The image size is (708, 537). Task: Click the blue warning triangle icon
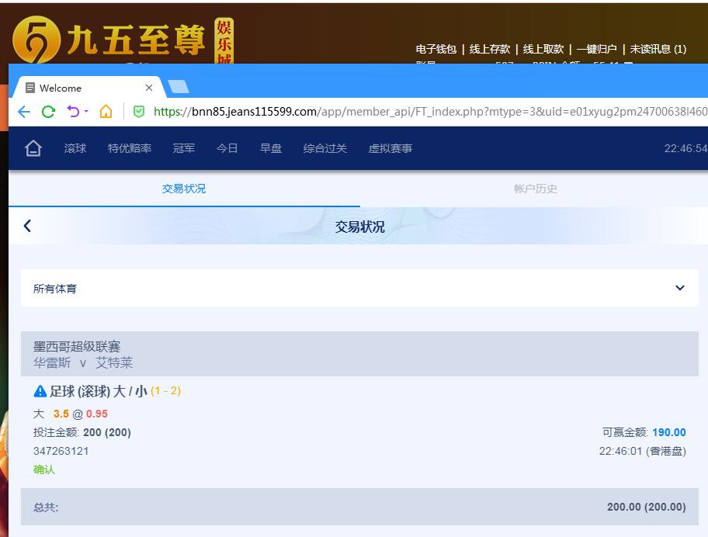40,391
